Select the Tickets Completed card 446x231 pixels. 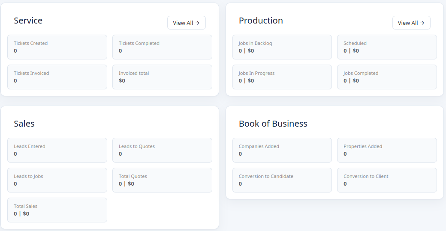[x=162, y=47]
